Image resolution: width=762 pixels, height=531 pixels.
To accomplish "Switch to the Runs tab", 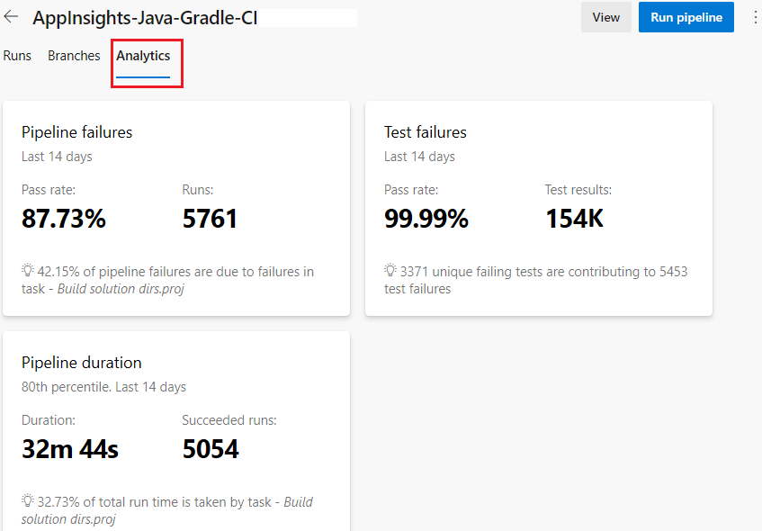I will point(17,56).
